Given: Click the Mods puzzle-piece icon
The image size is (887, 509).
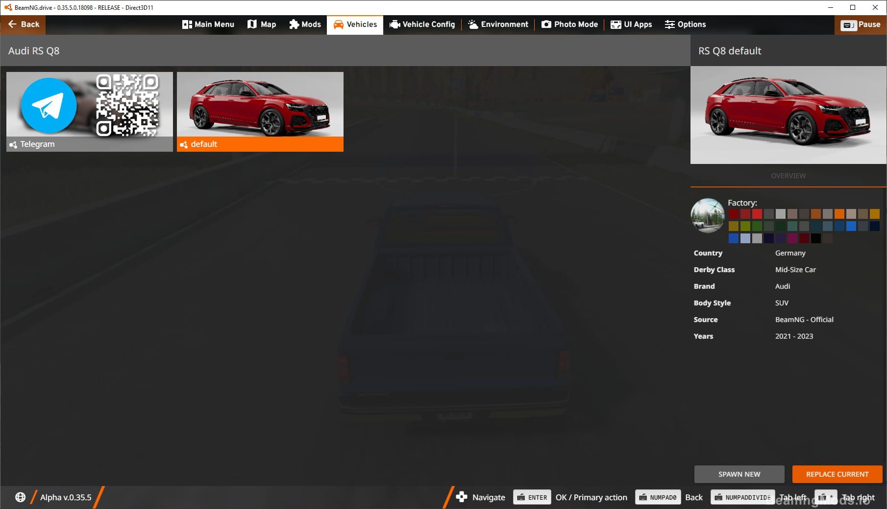Looking at the screenshot, I should pyautogui.click(x=294, y=24).
